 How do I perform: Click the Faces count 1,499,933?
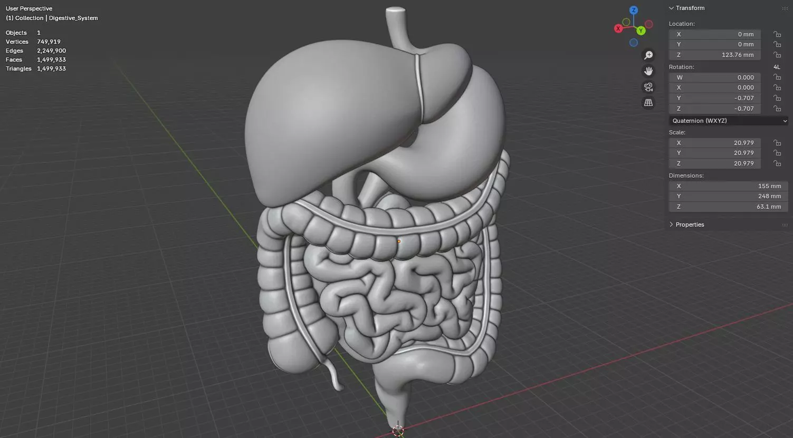pos(51,60)
